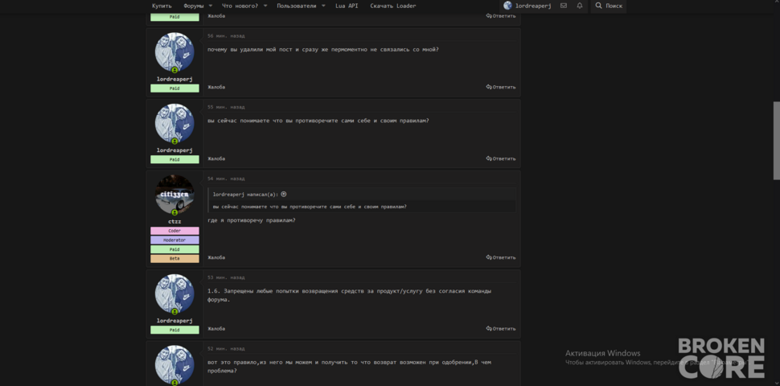Click '56 мин. назад' timestamp
The image size is (780, 386).
click(x=226, y=36)
